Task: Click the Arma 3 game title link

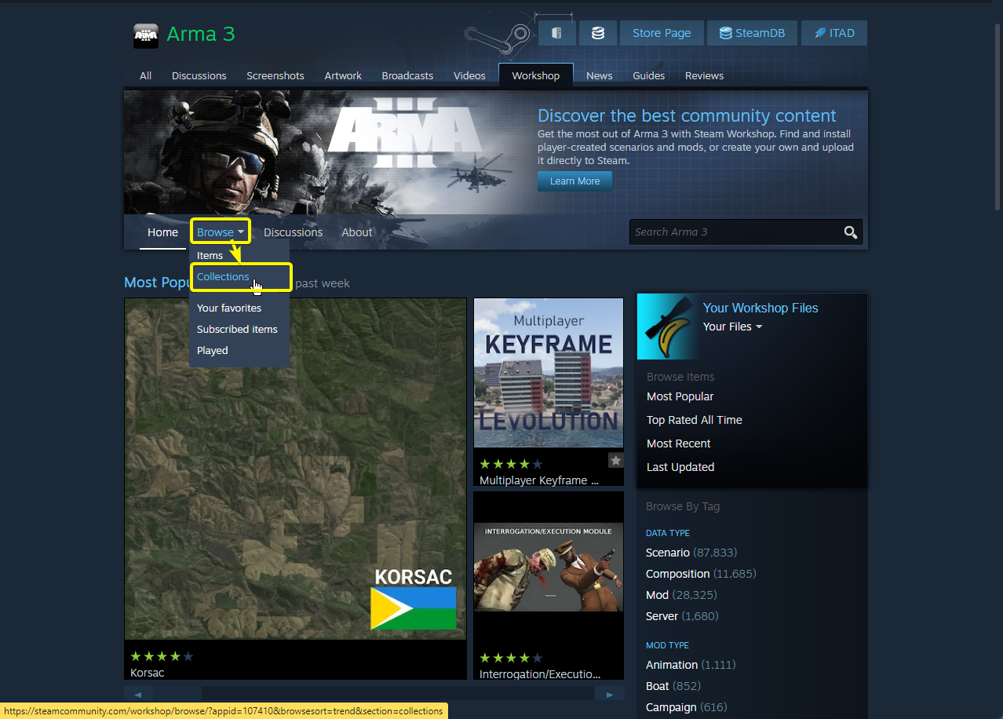Action: pyautogui.click(x=201, y=34)
